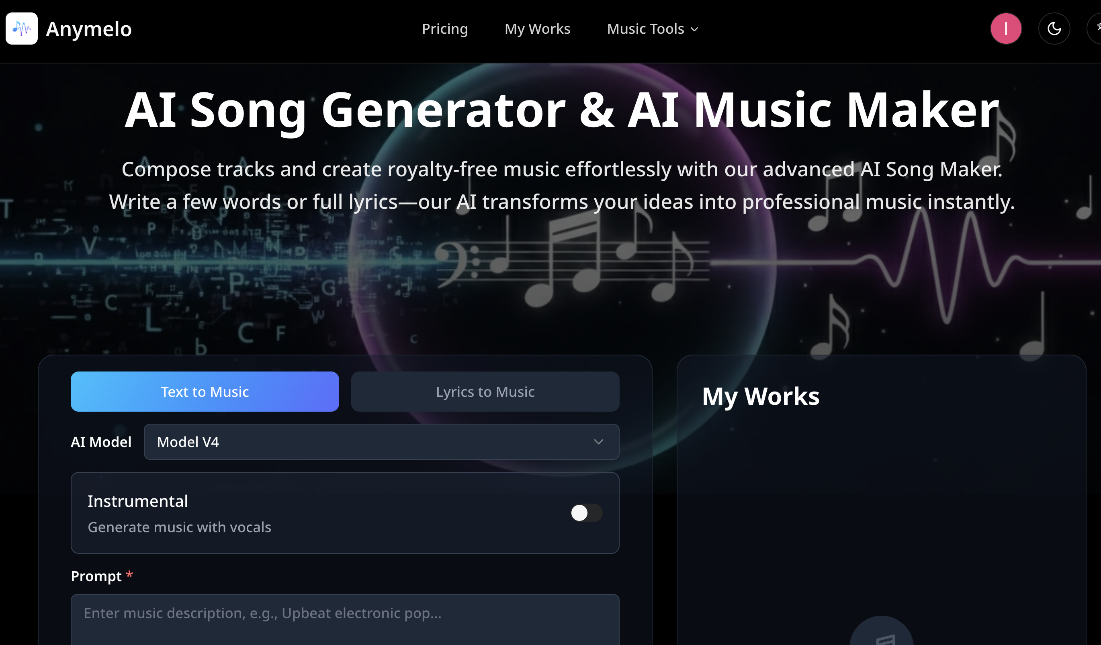This screenshot has height=645, width=1101.
Task: Focus the Prompt music description field
Action: (x=345, y=620)
